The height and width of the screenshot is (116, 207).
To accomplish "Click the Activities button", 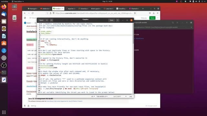I will pos(5,1).
